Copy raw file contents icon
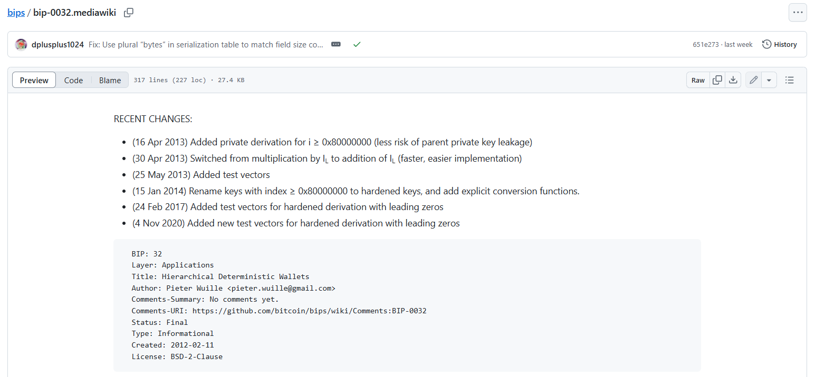815x377 pixels. tap(717, 80)
